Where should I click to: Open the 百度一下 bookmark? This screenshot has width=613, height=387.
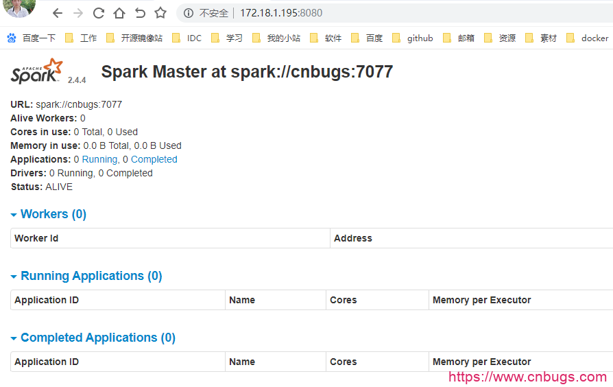pyautogui.click(x=32, y=38)
